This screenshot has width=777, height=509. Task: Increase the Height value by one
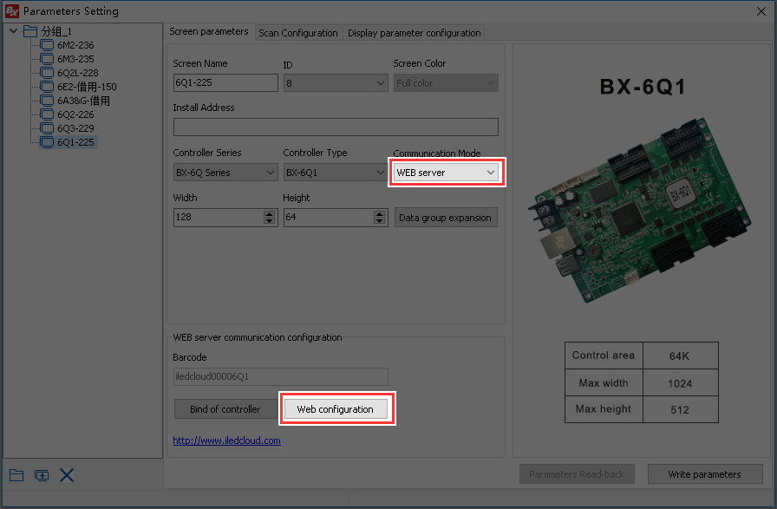pos(379,213)
